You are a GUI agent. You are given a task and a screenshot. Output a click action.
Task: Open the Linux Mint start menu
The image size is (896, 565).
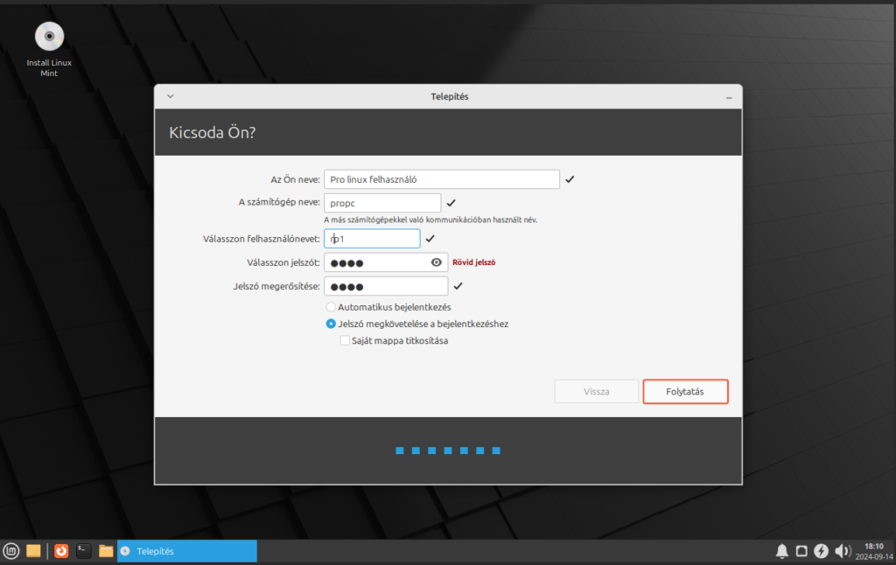11,551
